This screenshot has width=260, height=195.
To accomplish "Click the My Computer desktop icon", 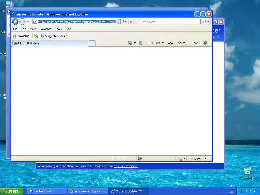I will [10, 4].
